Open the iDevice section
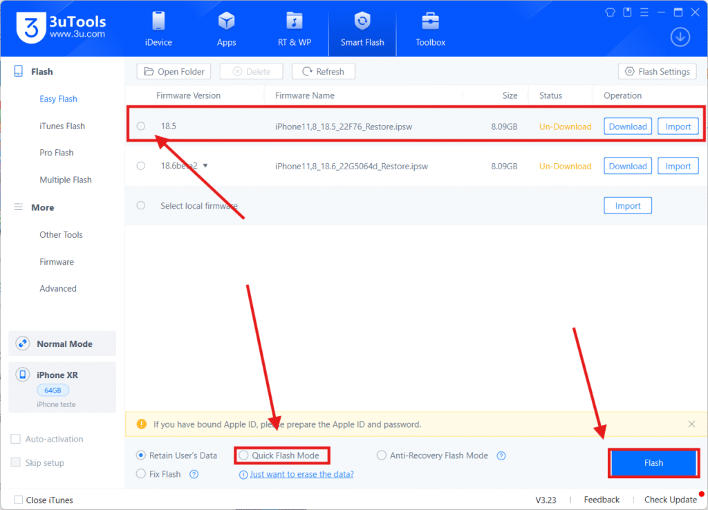 point(158,29)
